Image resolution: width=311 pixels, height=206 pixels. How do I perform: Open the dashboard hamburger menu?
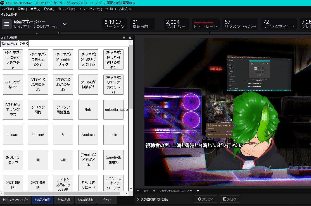(x=7, y=24)
